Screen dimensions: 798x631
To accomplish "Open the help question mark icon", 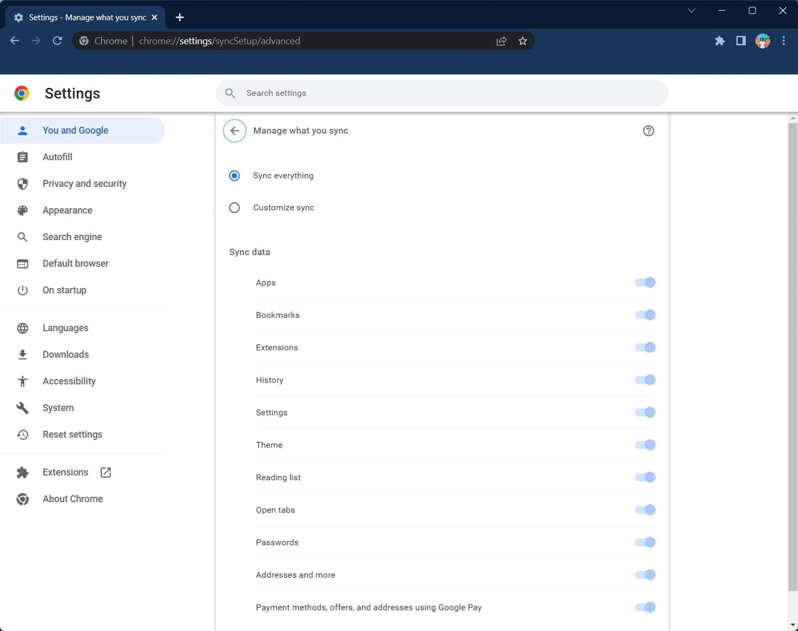I will click(648, 131).
